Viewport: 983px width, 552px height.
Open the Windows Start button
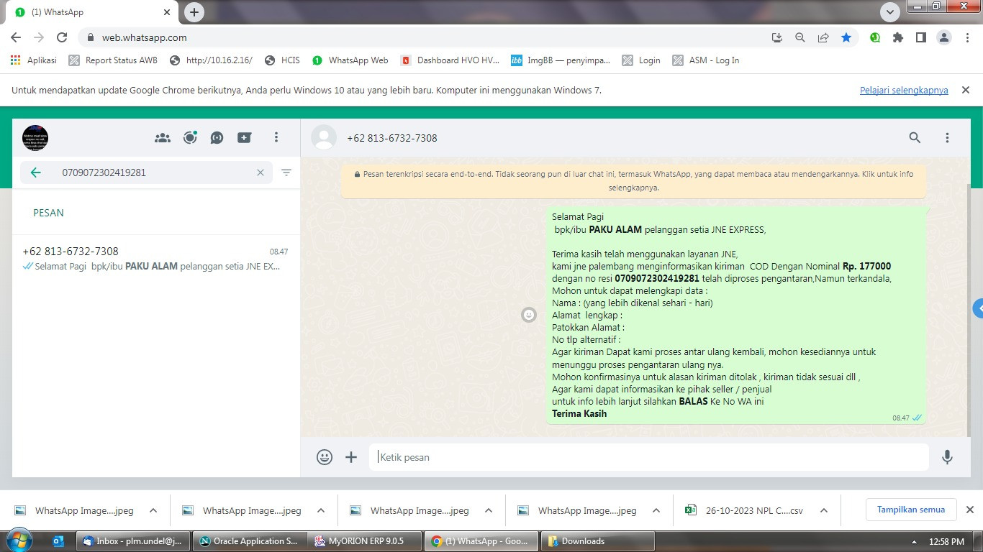pyautogui.click(x=19, y=541)
